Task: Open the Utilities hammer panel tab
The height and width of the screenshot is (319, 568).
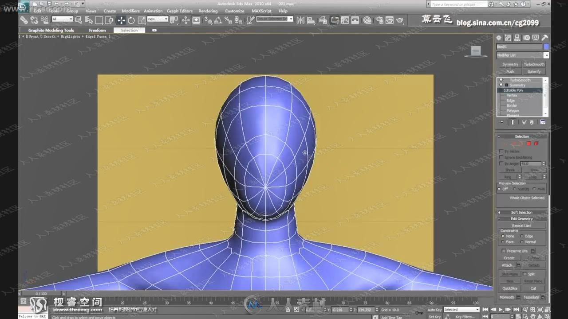Action: [x=545, y=38]
